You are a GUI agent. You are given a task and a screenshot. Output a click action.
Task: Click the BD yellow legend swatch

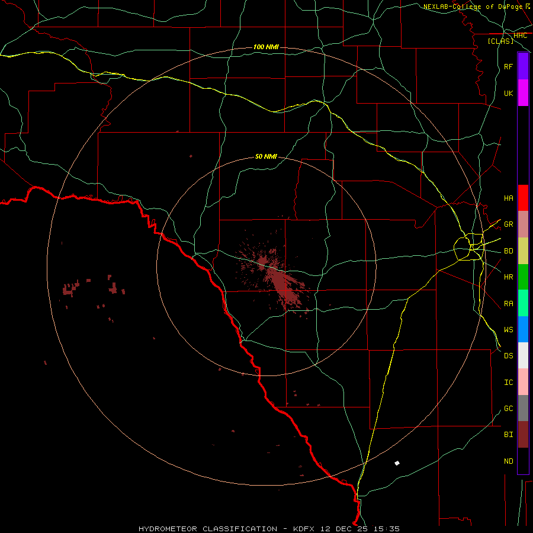pos(523,251)
